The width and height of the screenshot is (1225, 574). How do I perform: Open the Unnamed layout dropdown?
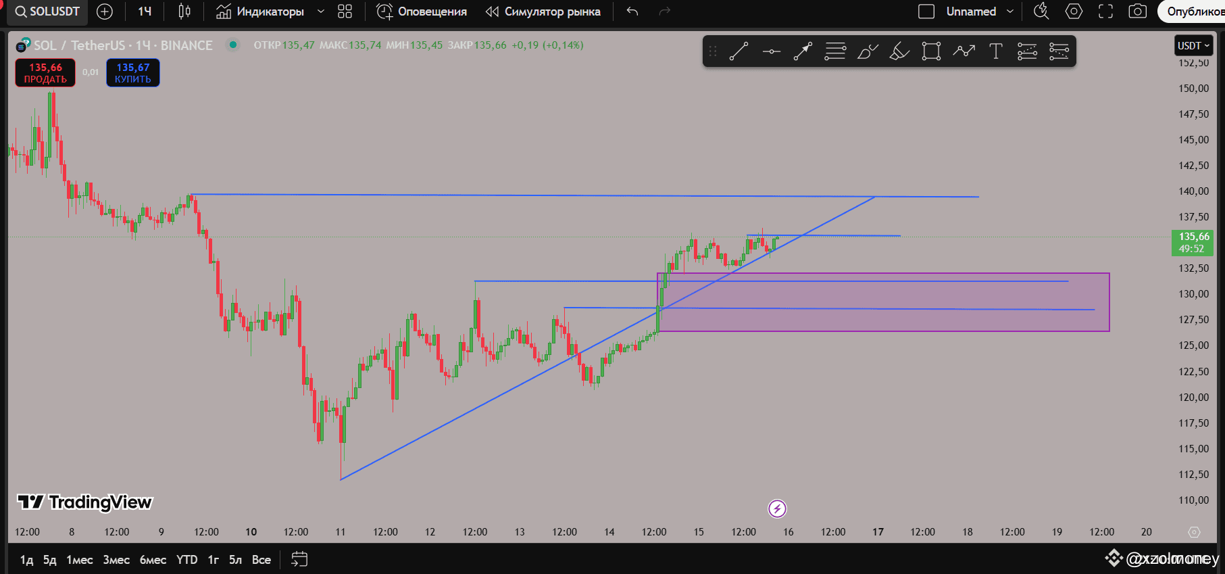coord(979,11)
